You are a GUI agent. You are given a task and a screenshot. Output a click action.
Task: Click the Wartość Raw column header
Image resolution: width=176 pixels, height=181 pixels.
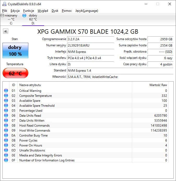click(x=150, y=85)
